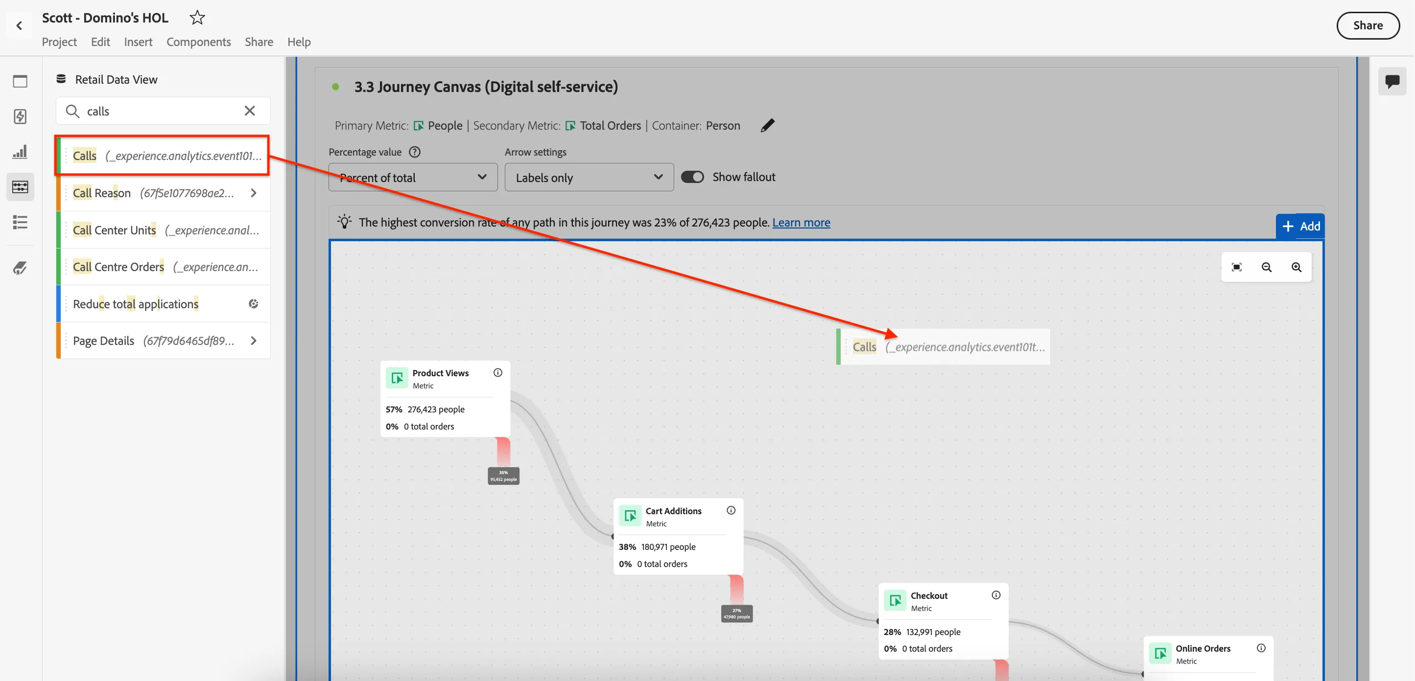This screenshot has height=681, width=1415.
Task: Star the Scott - Domino's HOL project
Action: 197,18
